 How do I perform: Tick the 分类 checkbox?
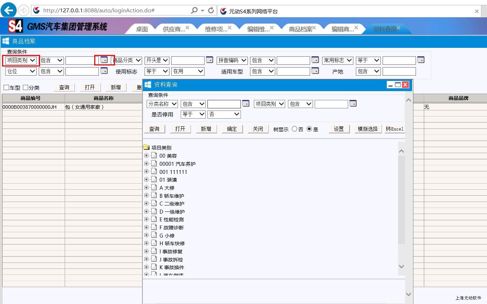coord(25,88)
